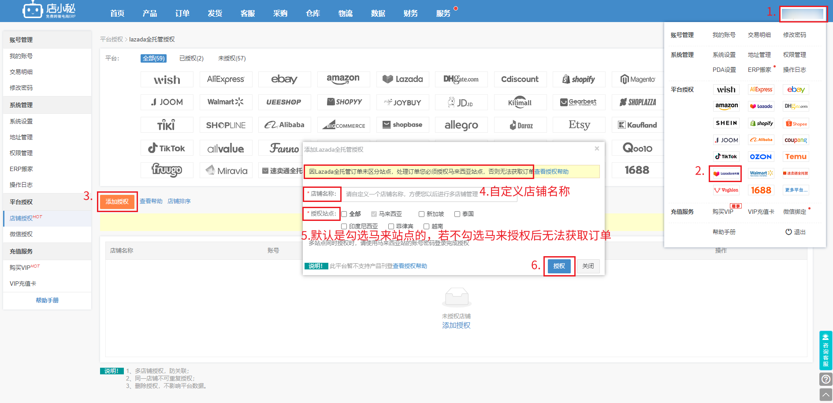The height and width of the screenshot is (403, 833).
Task: Click the 店小秘 robot logo
Action: [x=49, y=10]
